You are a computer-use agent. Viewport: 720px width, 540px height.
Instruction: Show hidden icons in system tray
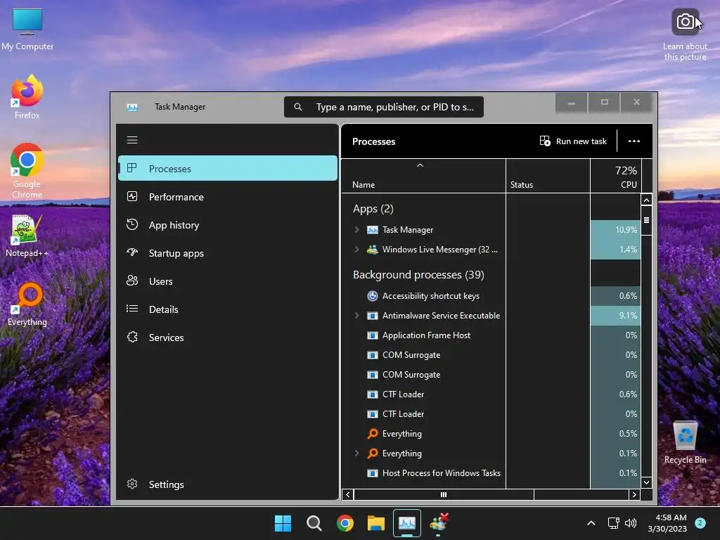(591, 523)
